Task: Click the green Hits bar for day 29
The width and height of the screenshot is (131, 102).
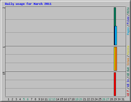Action: 115,17
